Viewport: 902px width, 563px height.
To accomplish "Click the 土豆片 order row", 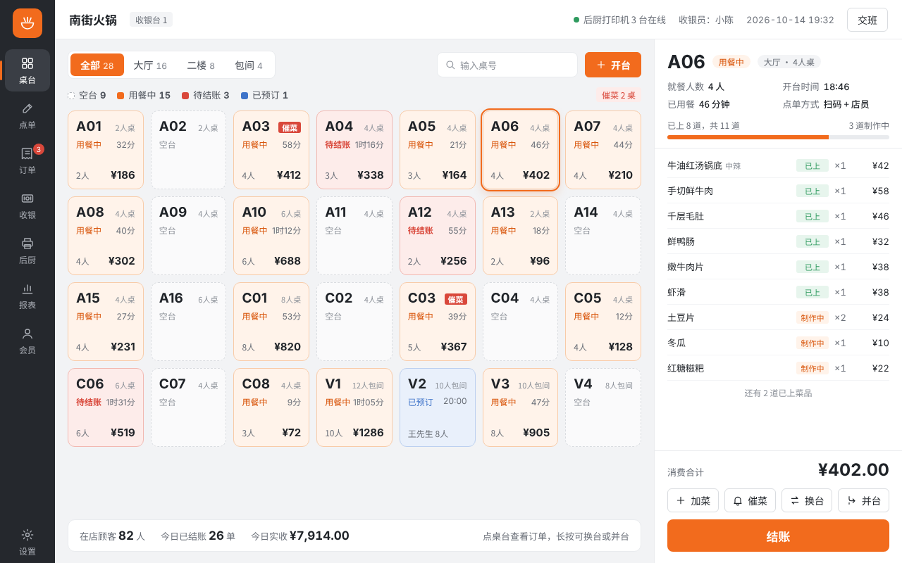I will coord(778,317).
